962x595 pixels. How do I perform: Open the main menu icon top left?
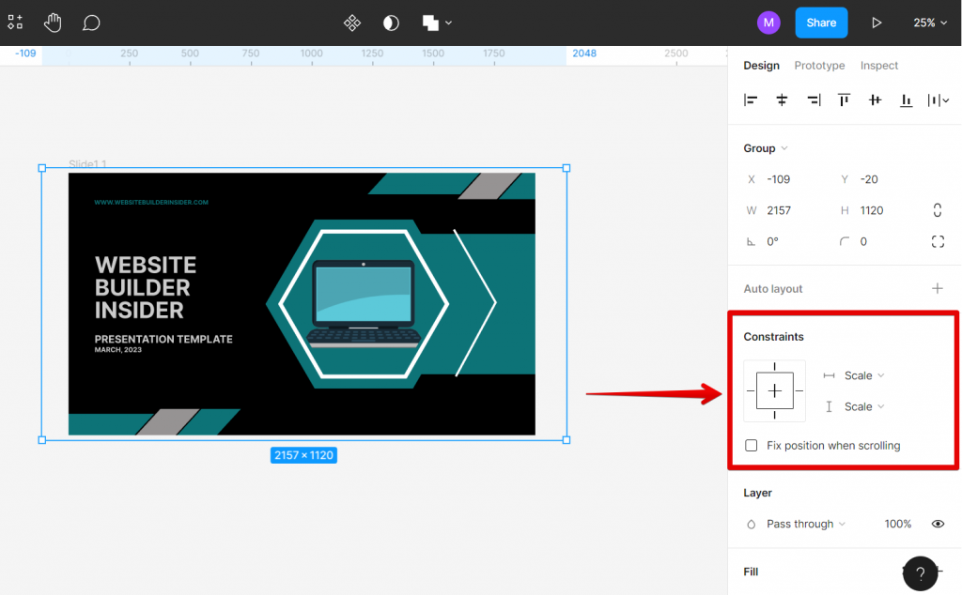click(x=15, y=23)
